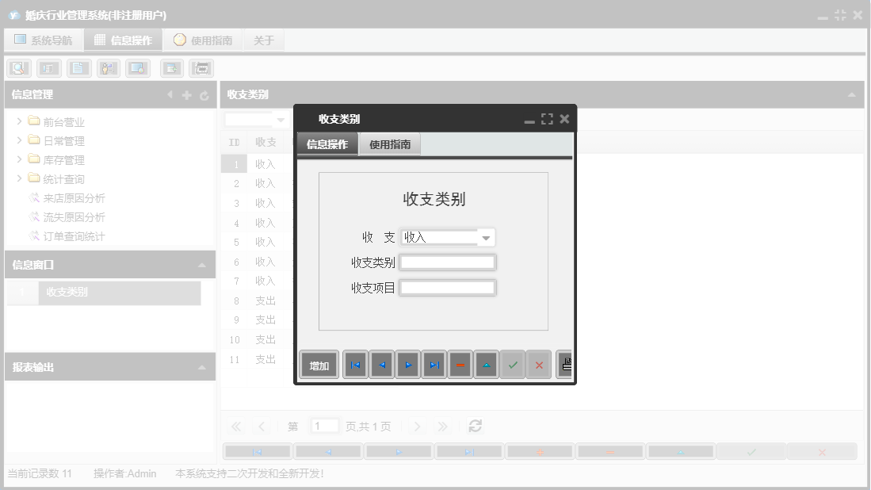Go to next record using blue arrow
Image resolution: width=871 pixels, height=490 pixels.
point(407,365)
